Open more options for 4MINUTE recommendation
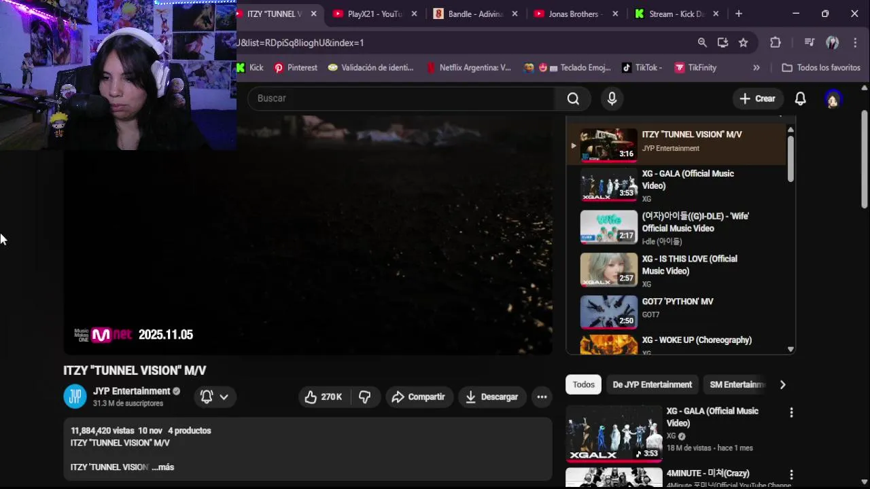 click(791, 475)
